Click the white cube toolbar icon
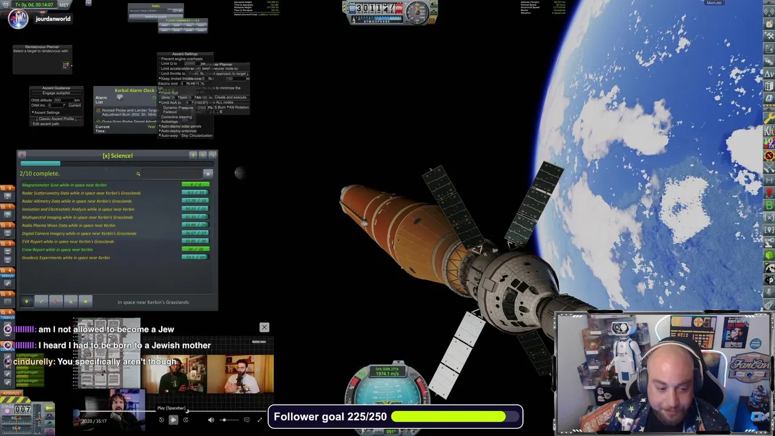This screenshot has width=775, height=436. pyautogui.click(x=769, y=85)
